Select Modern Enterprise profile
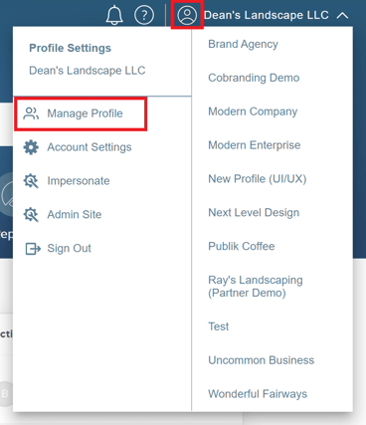Viewport: 366px width, 425px height. click(x=255, y=145)
